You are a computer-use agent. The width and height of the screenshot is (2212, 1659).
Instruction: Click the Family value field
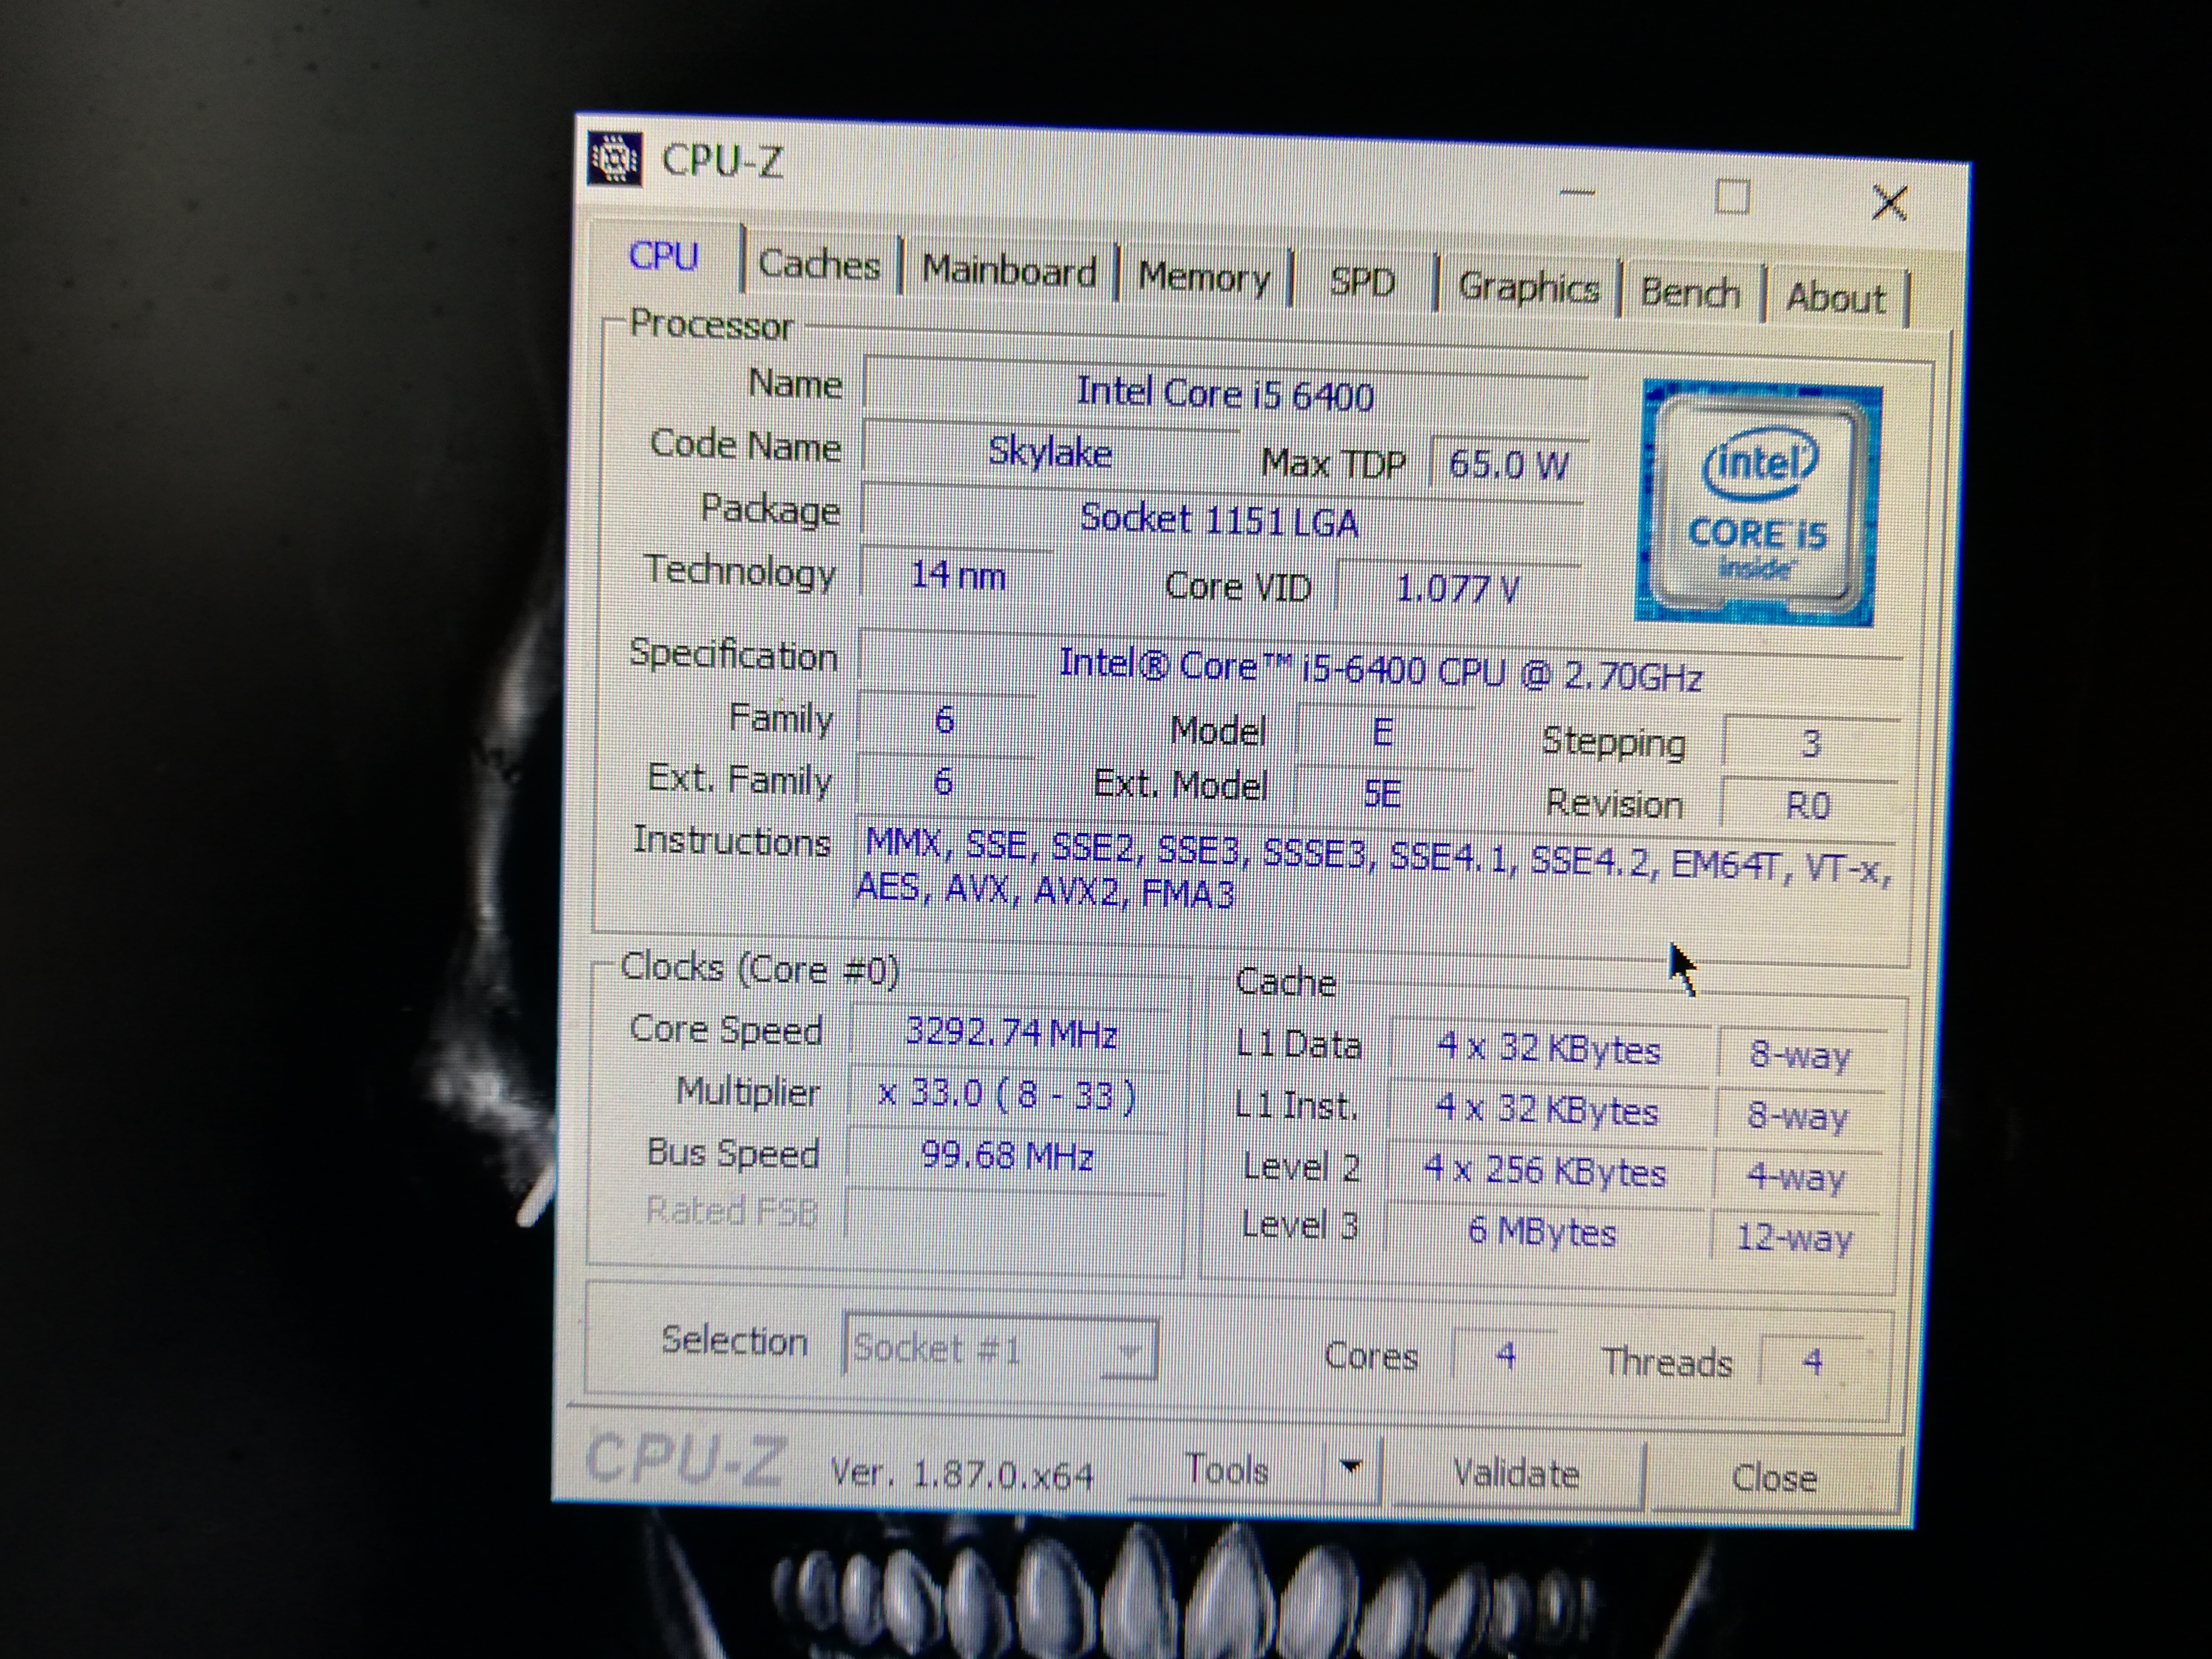click(945, 720)
